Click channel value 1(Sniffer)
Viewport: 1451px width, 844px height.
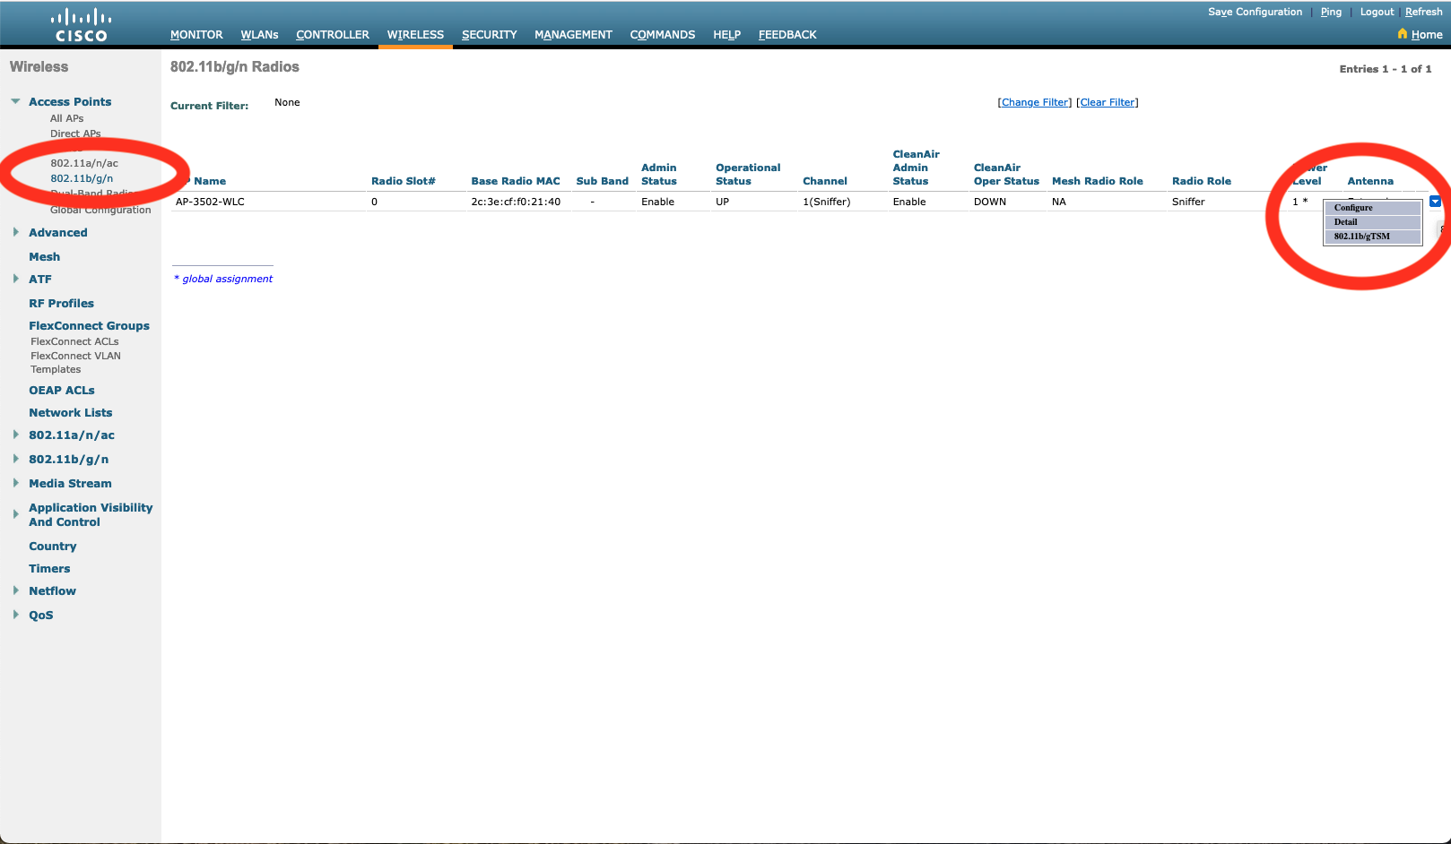[826, 202]
